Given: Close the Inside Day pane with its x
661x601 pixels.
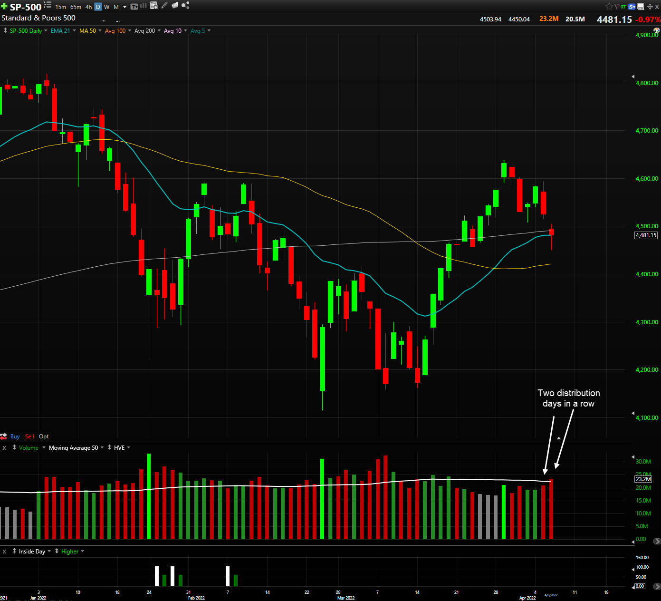Looking at the screenshot, I should click(x=4, y=552).
